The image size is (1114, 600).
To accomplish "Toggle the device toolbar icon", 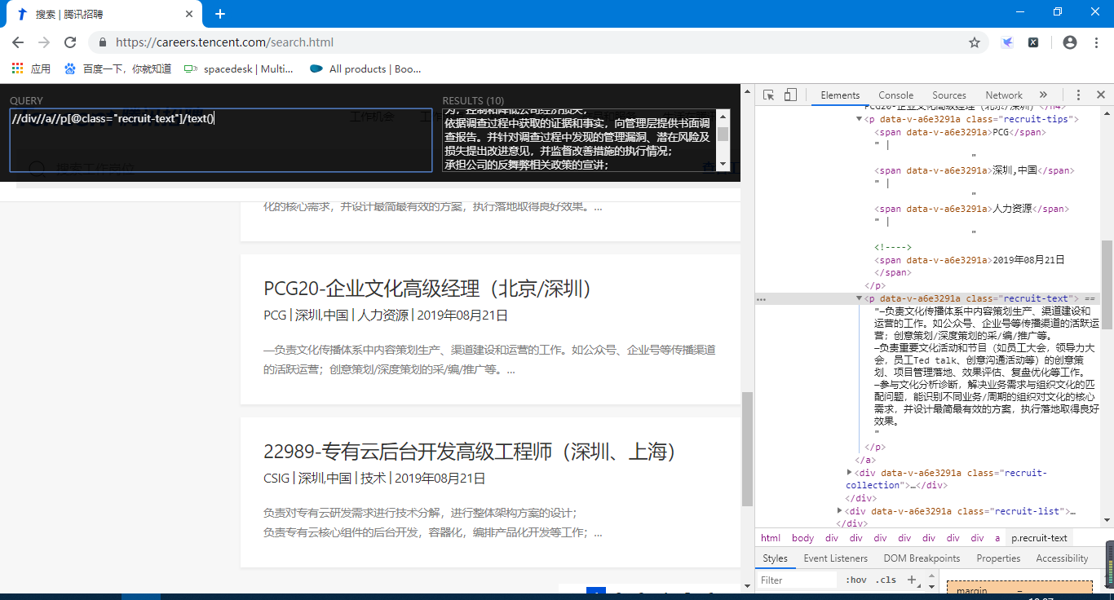I will pos(790,95).
